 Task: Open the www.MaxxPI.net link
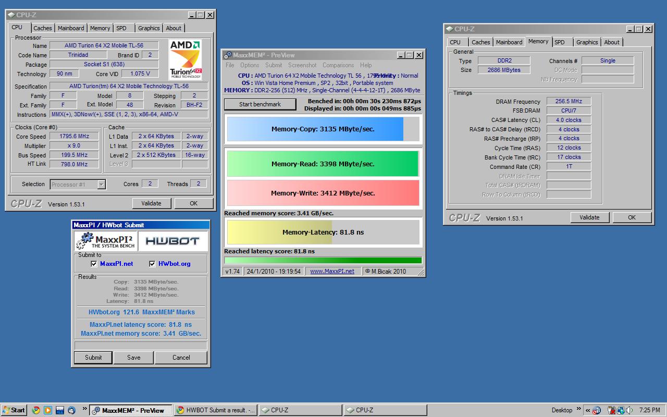[x=332, y=271]
